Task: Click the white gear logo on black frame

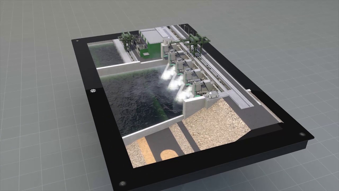Action: click(x=93, y=91)
